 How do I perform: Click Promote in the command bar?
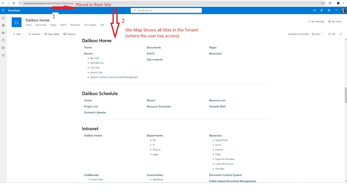[x=34, y=34]
